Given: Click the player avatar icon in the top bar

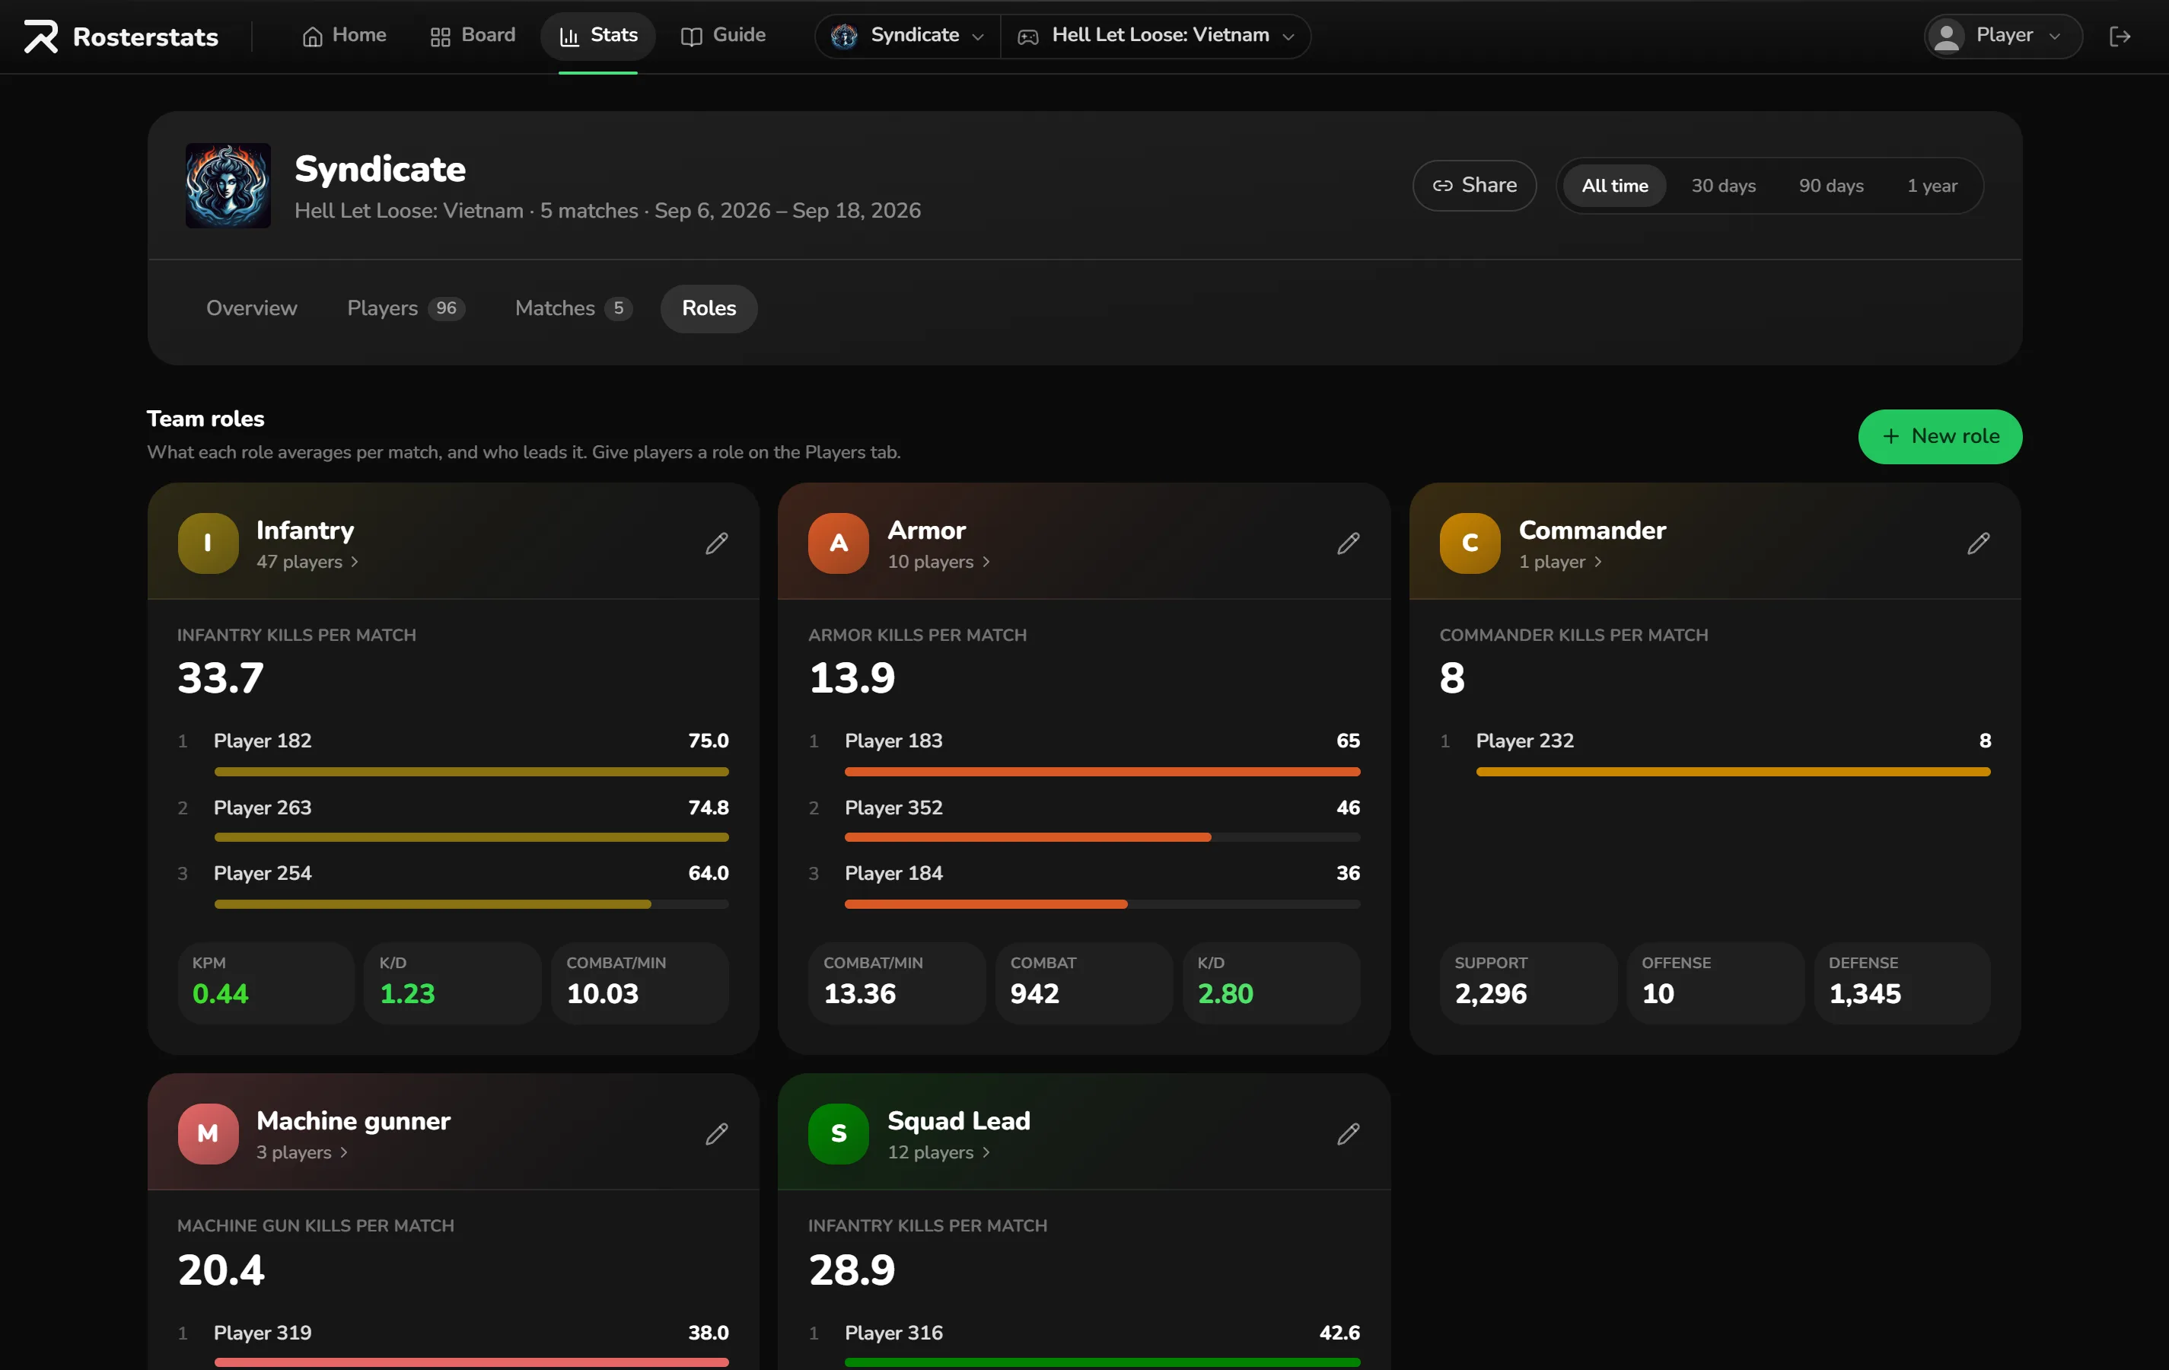Looking at the screenshot, I should tap(1948, 36).
